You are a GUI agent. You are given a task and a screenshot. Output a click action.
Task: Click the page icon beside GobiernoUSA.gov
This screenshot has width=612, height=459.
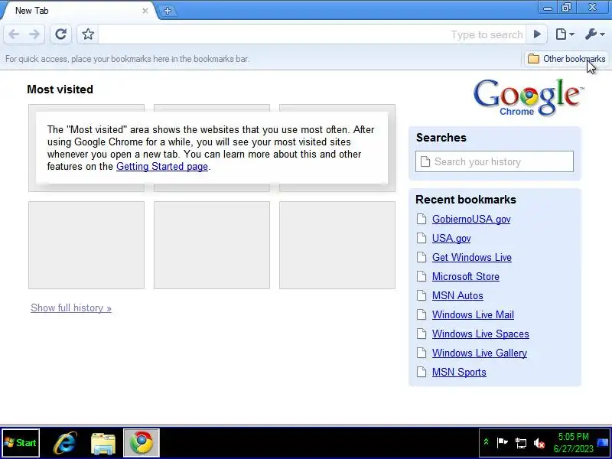pyautogui.click(x=422, y=219)
